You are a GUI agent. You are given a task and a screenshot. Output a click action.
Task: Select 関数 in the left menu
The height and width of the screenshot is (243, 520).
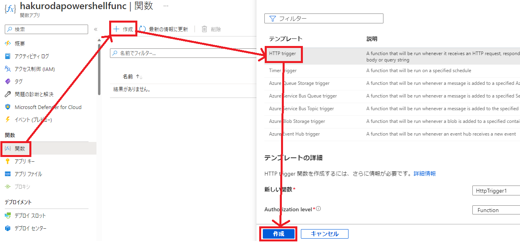[20, 149]
